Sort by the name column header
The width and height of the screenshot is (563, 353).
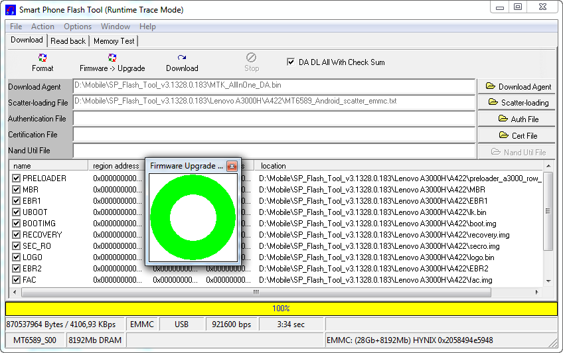48,166
